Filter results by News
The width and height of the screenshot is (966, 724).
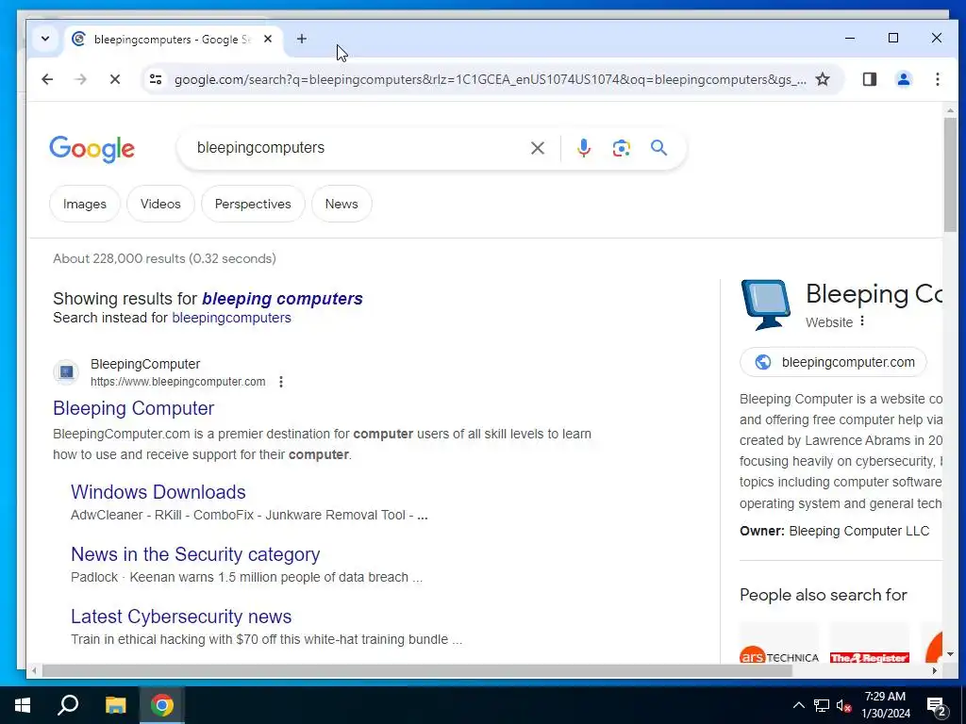click(341, 204)
